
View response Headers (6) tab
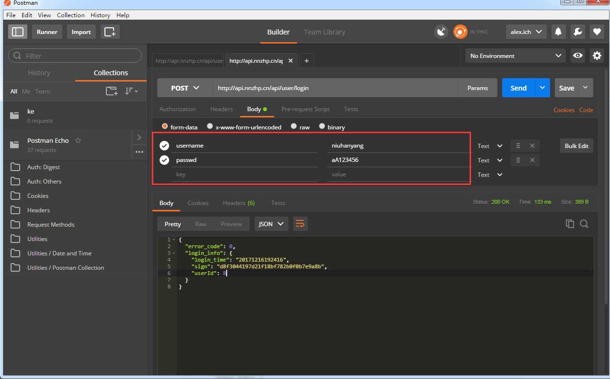[x=239, y=203]
